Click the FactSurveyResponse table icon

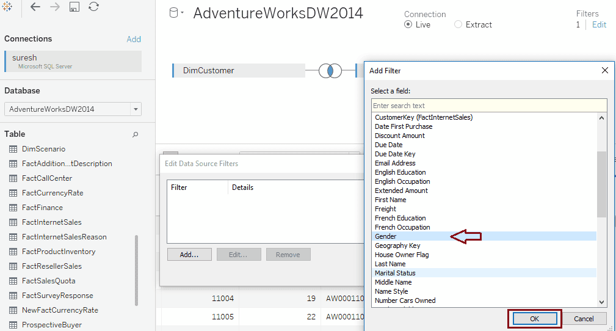pos(13,296)
